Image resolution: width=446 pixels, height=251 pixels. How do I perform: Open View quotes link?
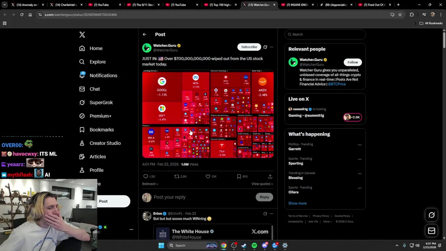(262, 184)
